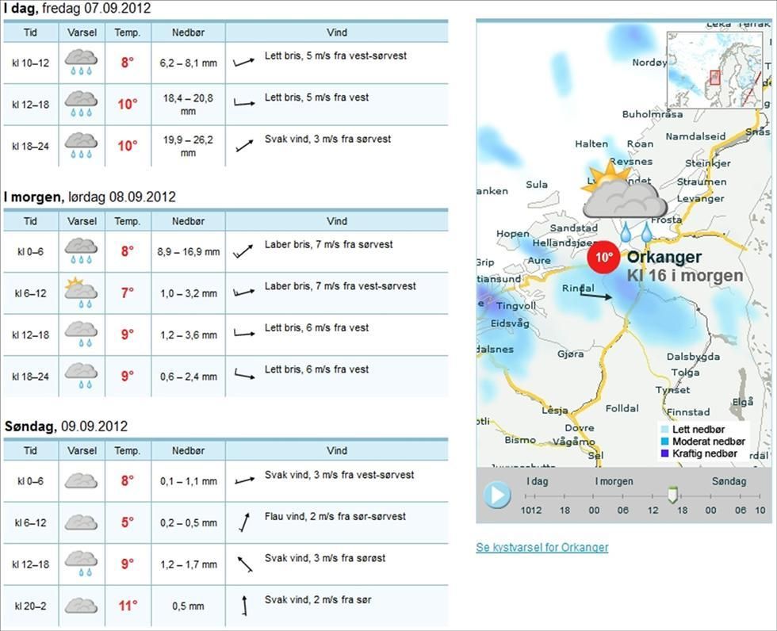
Task: Select Søndag on the timeline
Action: (729, 480)
